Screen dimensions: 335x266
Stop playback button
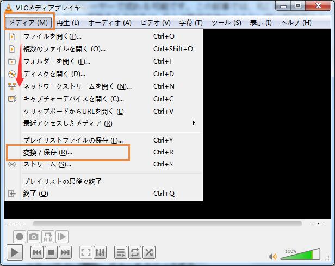(51, 252)
